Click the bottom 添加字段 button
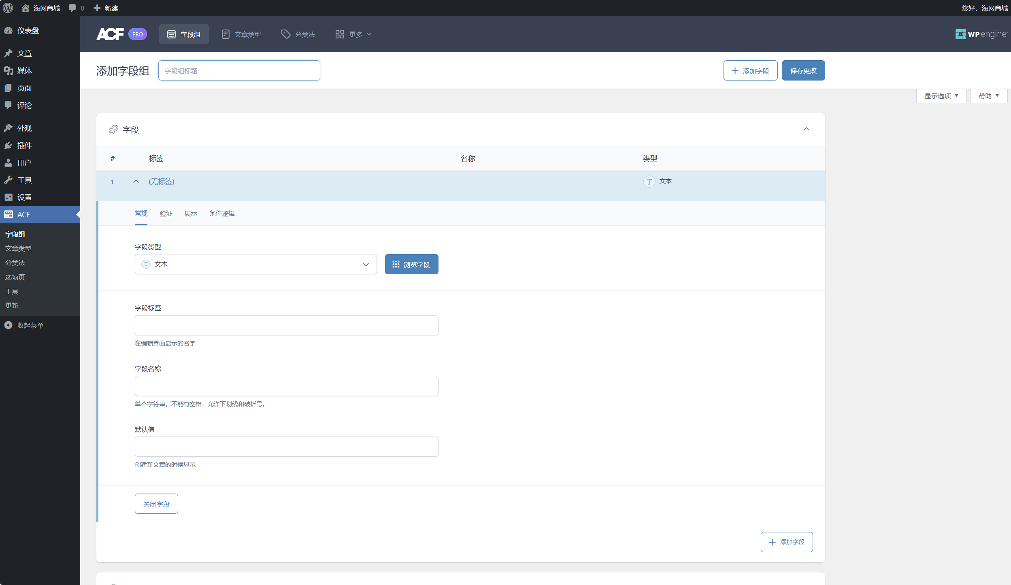Screen dimensions: 1011x585 coord(787,542)
